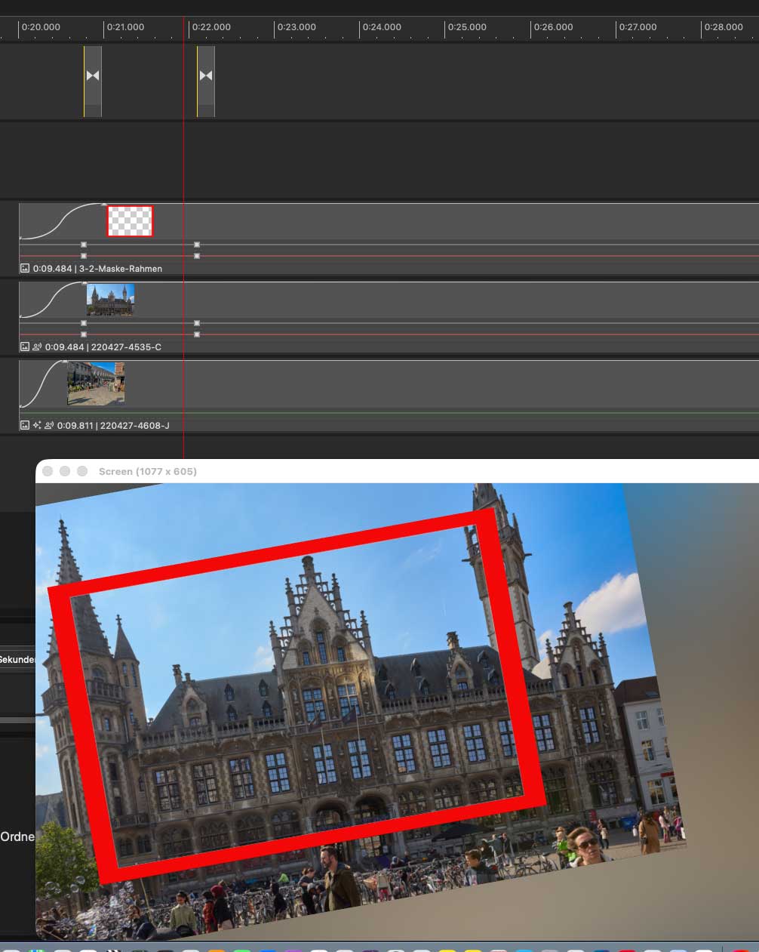Click sound icon on 220427-4535-C track
759x952 pixels.
point(37,347)
